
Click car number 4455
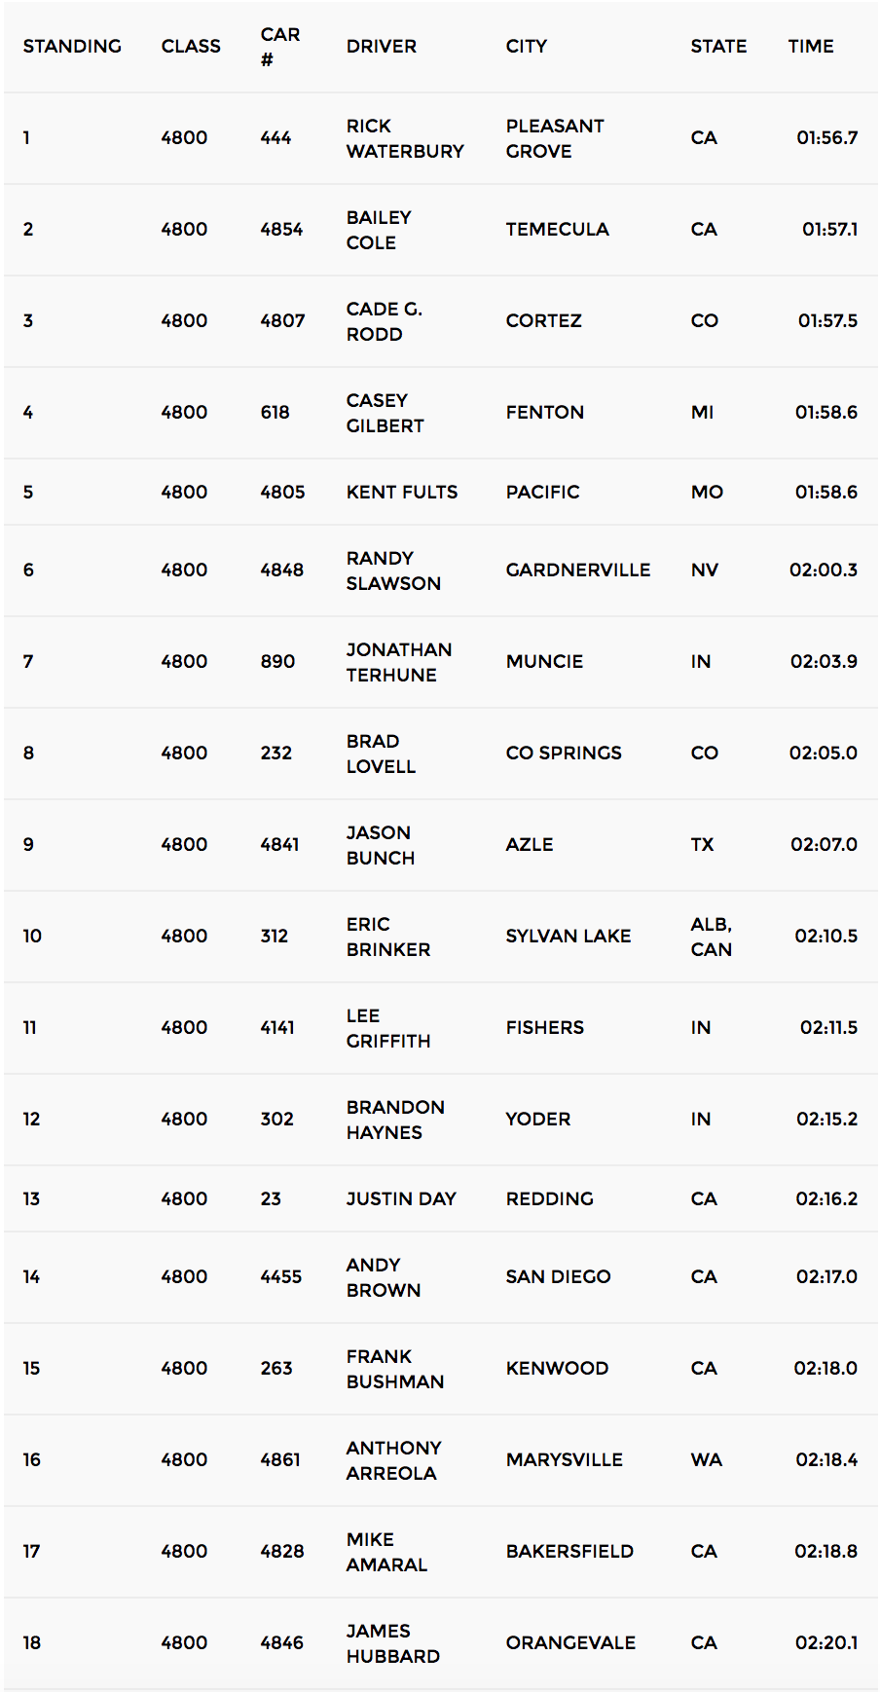281,1277
